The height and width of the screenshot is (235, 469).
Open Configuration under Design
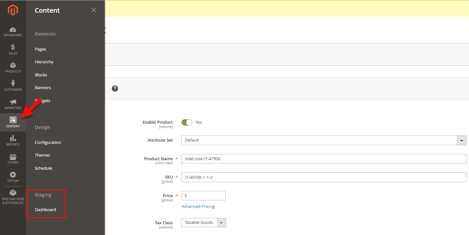(48, 142)
